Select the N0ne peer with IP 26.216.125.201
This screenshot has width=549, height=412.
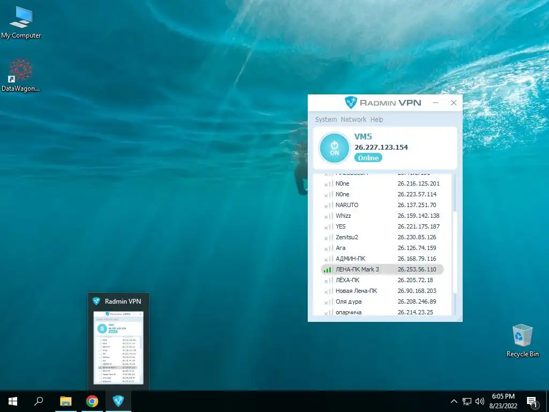(382, 183)
